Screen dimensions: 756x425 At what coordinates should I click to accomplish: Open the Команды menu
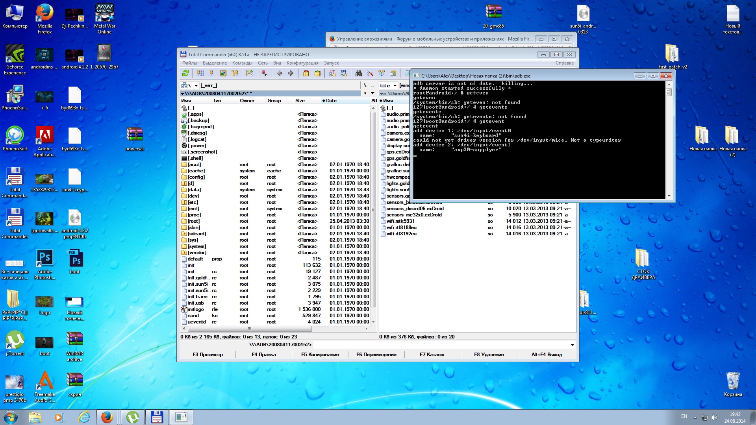coord(242,63)
